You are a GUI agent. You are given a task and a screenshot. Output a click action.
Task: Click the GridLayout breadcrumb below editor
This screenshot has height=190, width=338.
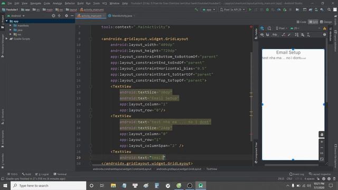179,169
